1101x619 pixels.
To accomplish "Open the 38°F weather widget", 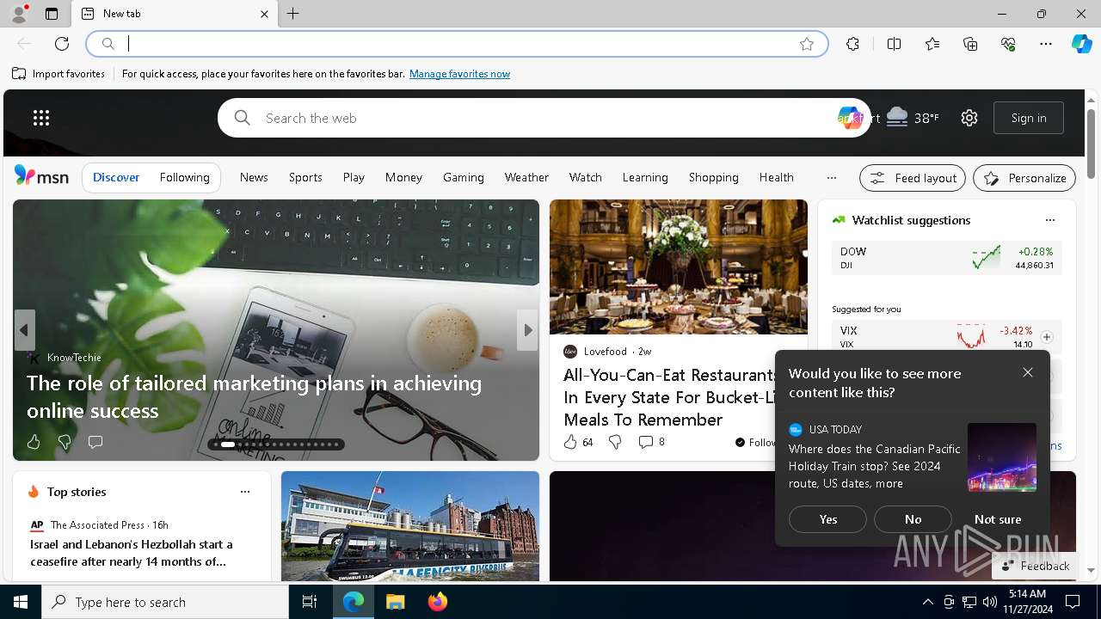I will coord(912,118).
